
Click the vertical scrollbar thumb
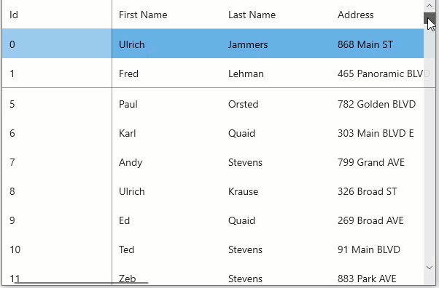pyautogui.click(x=430, y=18)
